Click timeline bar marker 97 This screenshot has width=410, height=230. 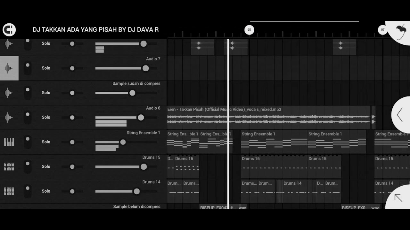point(382,30)
